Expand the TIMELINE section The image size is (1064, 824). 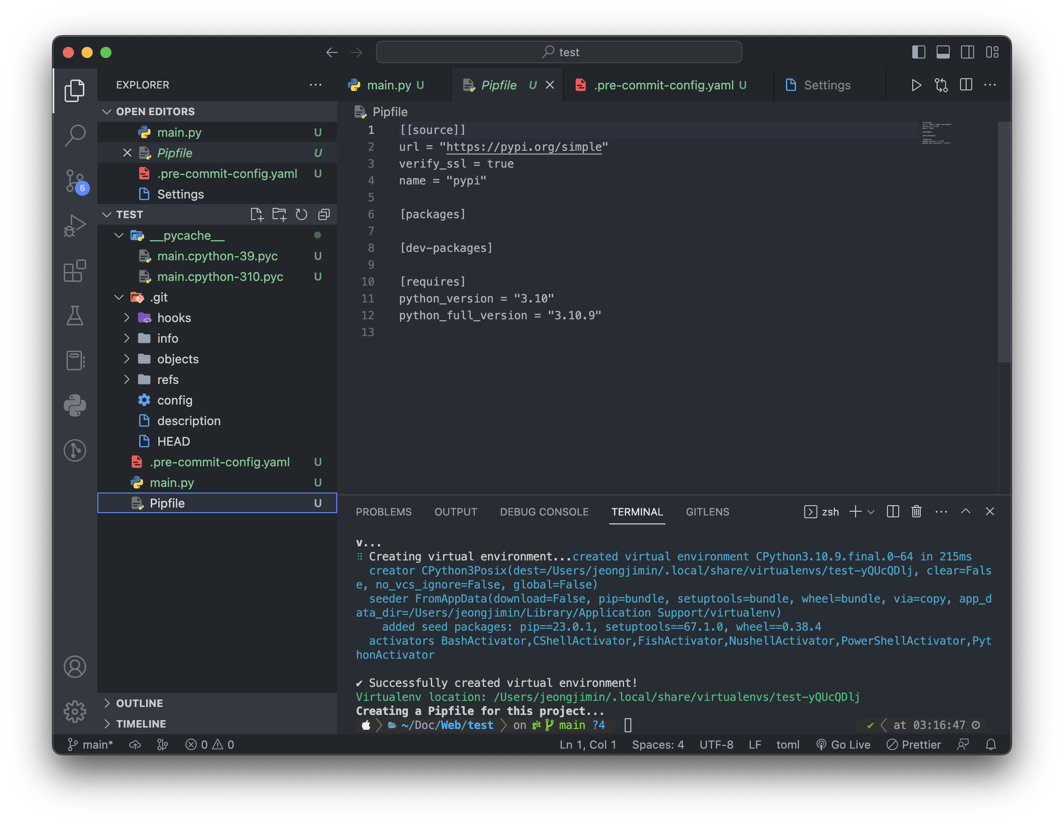tap(141, 724)
